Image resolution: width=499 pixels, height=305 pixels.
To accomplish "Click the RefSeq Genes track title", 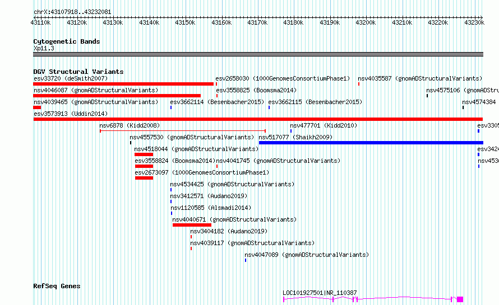I will coord(57,286).
